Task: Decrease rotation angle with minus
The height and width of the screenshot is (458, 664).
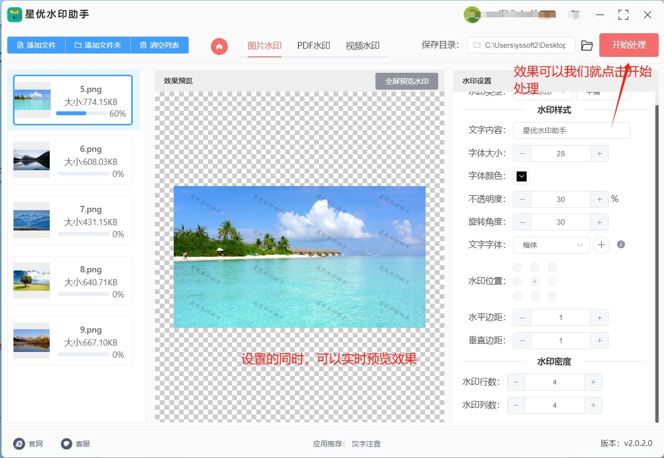Action: pos(522,222)
